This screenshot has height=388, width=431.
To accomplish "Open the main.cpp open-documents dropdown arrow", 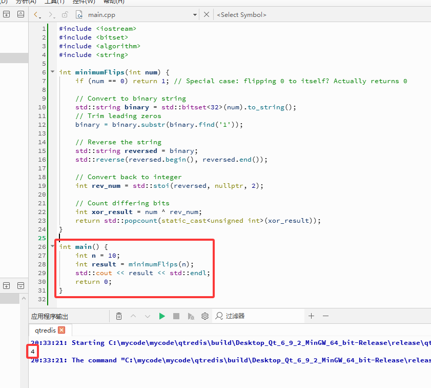I will point(195,14).
